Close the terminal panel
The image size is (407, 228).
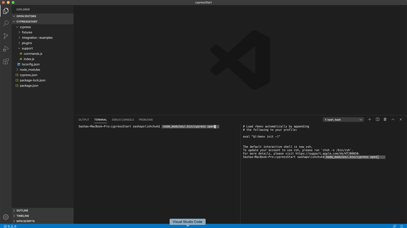coord(401,120)
